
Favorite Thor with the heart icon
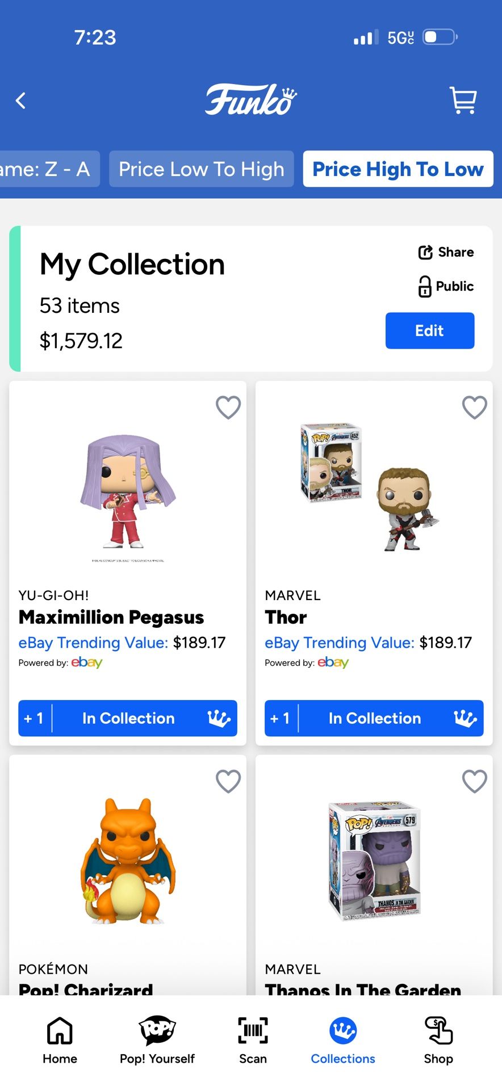point(475,407)
